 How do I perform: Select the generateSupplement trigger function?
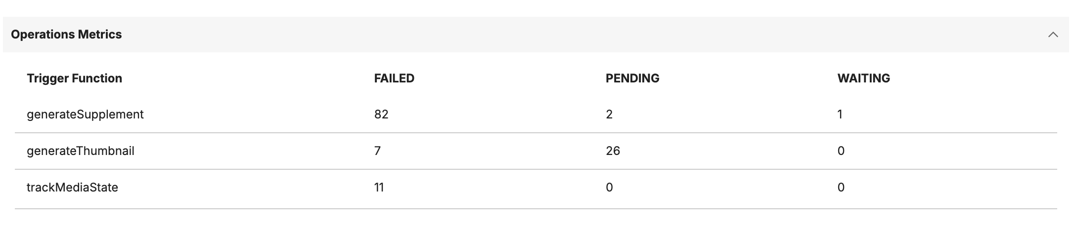(85, 114)
